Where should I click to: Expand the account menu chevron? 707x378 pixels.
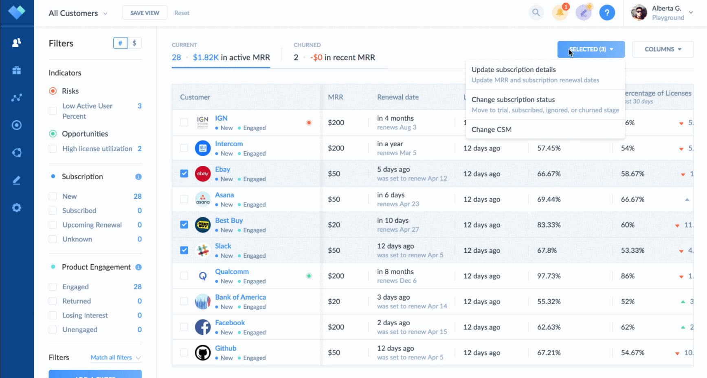pyautogui.click(x=691, y=13)
